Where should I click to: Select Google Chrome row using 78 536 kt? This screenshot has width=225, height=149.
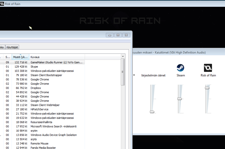tap(42, 79)
